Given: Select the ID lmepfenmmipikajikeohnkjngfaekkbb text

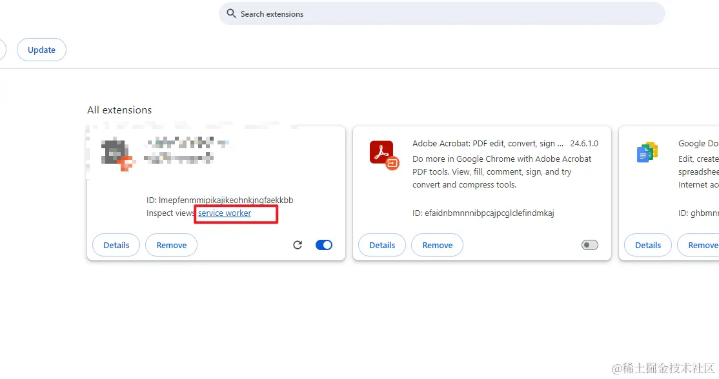Looking at the screenshot, I should click(219, 200).
